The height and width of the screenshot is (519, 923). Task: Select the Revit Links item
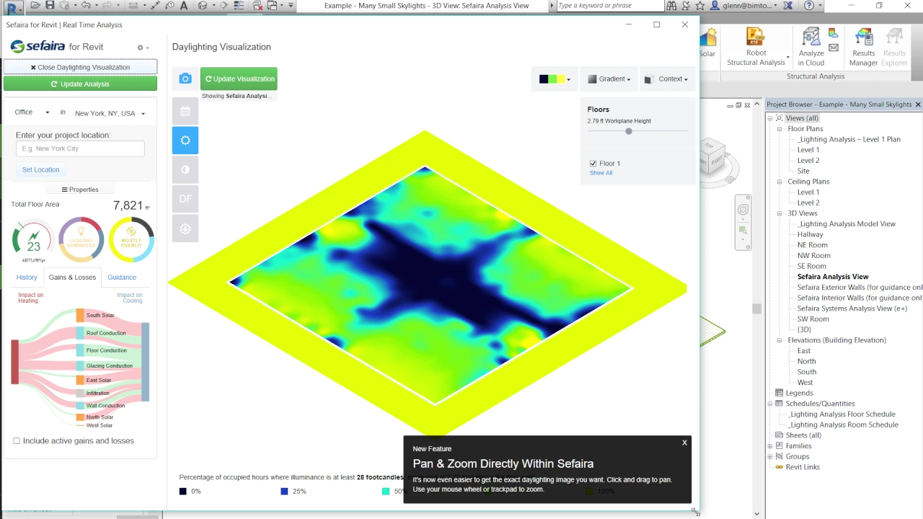(x=802, y=467)
